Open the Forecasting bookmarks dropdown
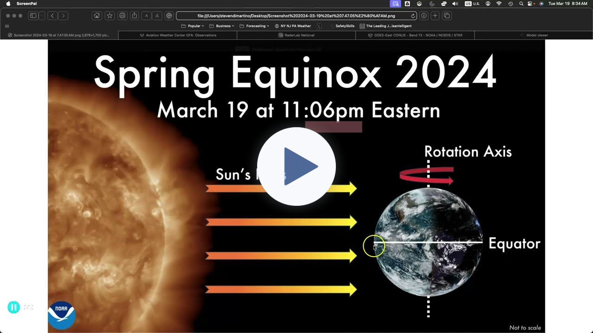The width and height of the screenshot is (593, 333). click(255, 26)
